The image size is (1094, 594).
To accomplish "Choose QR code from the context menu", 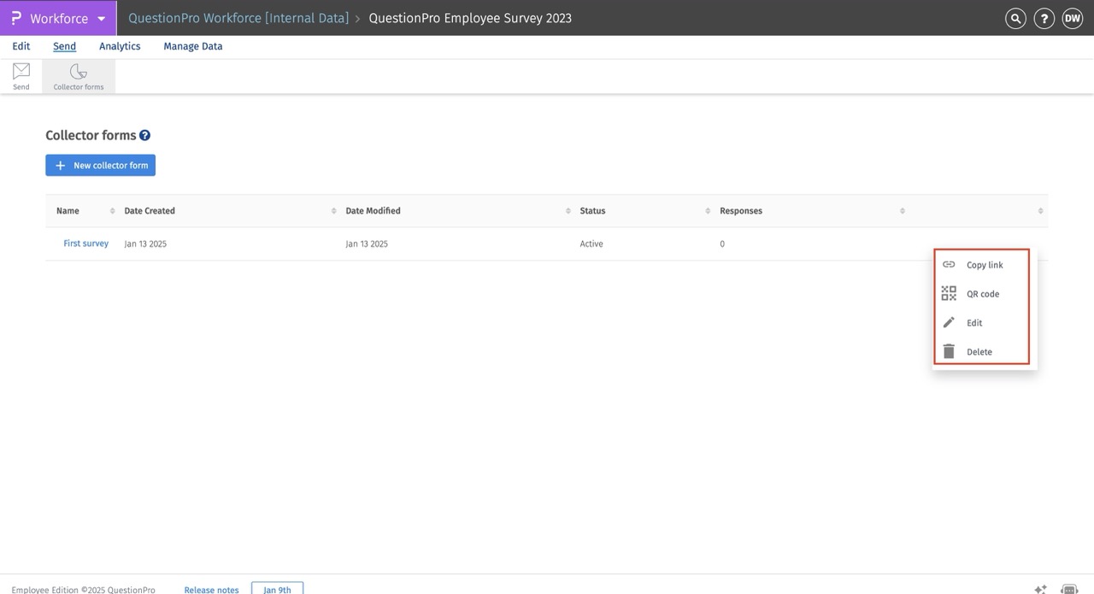I will (x=981, y=294).
